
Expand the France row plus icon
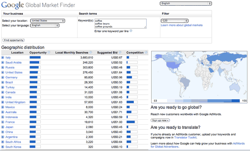coord(2,122)
